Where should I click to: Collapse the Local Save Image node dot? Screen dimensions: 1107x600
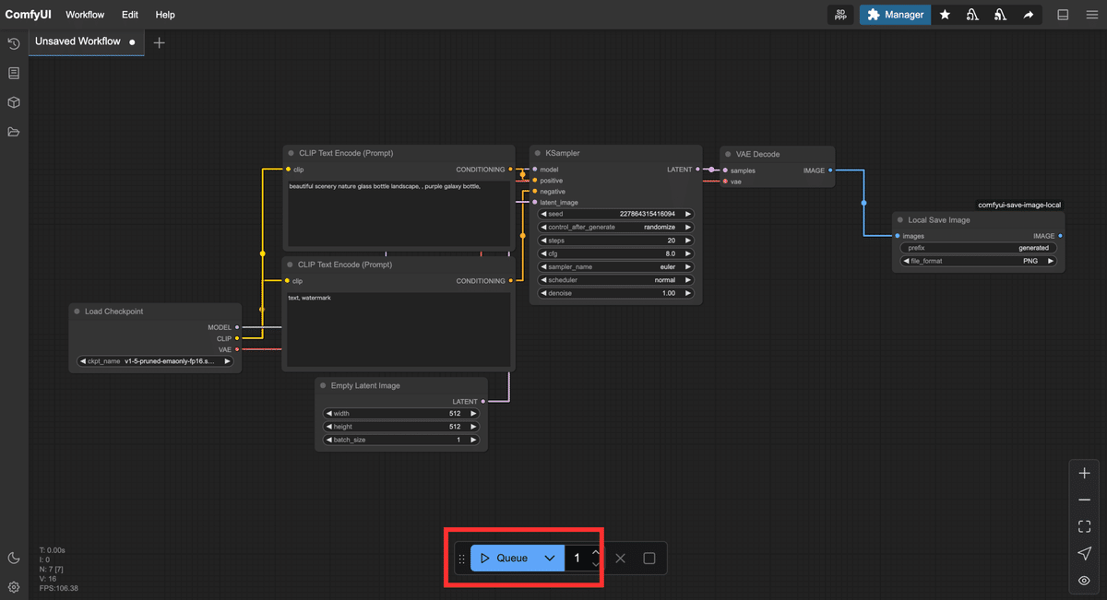point(900,220)
